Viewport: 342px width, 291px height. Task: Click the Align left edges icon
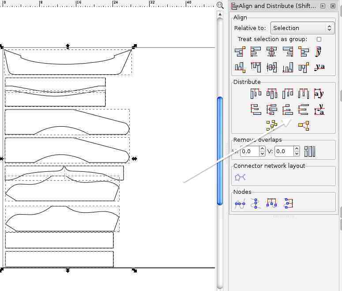[x=256, y=52]
